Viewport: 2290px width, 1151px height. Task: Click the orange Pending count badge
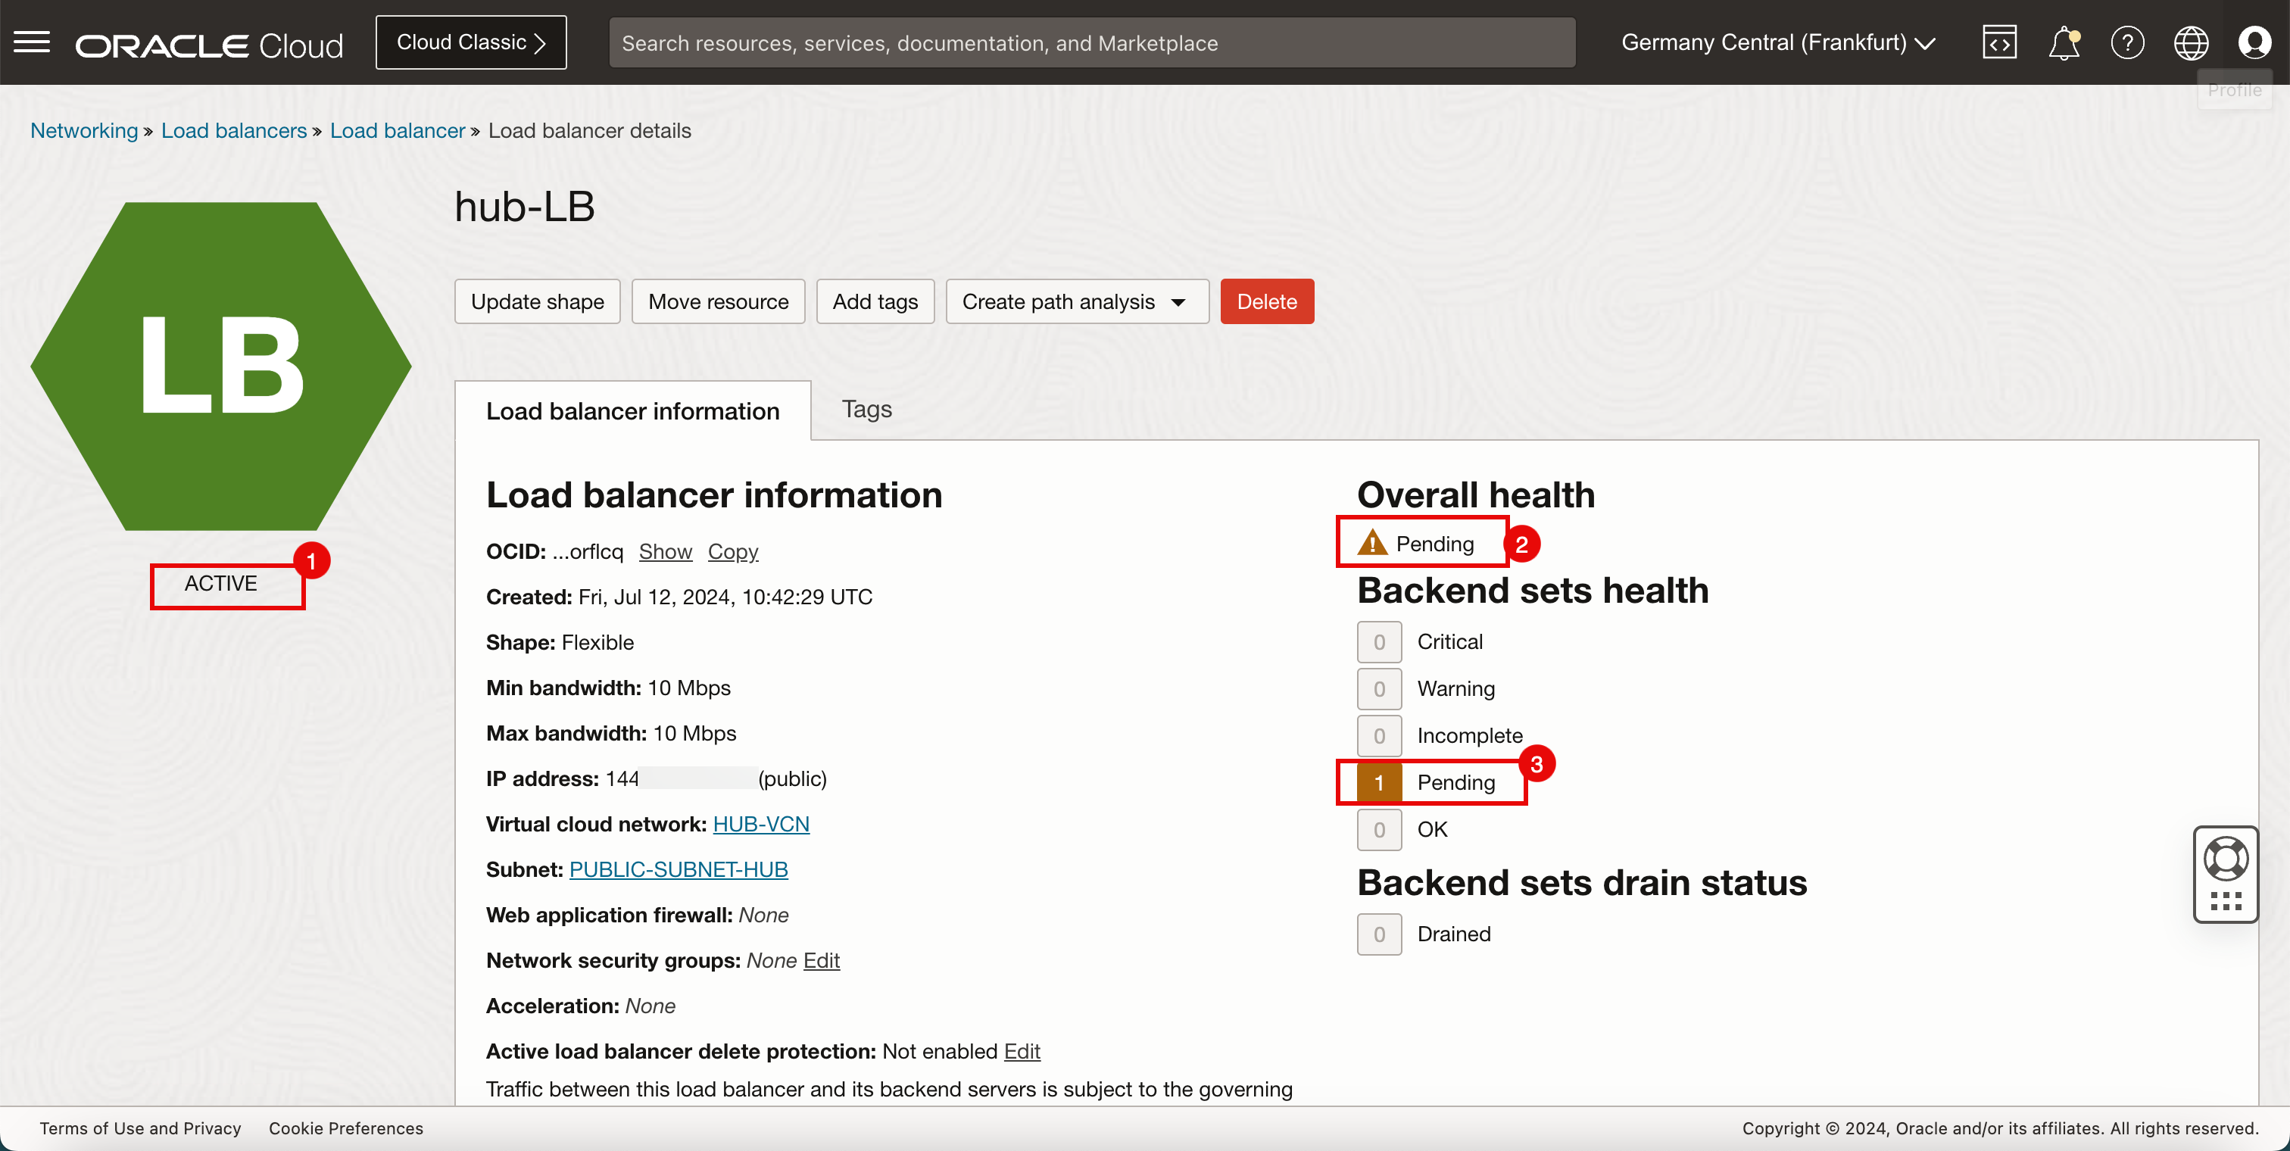coord(1379,782)
